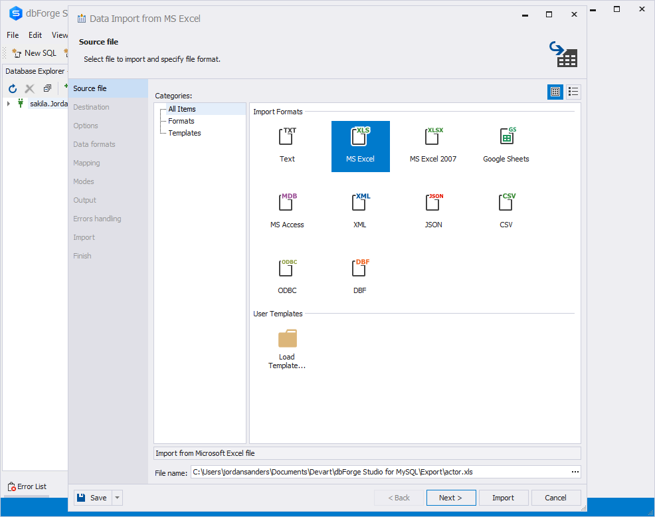The height and width of the screenshot is (517, 655).
Task: Pick the CSV import format
Action: pyautogui.click(x=506, y=211)
